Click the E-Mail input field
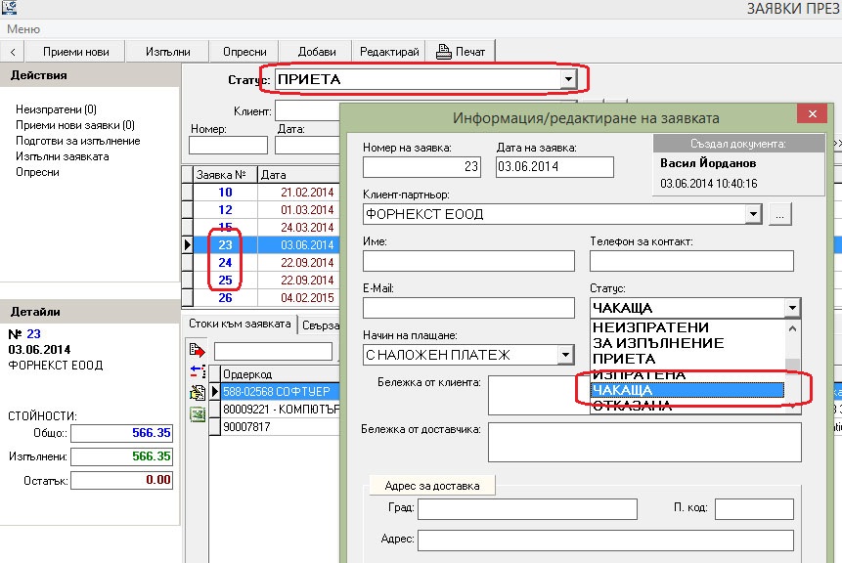This screenshot has width=842, height=563. point(468,308)
